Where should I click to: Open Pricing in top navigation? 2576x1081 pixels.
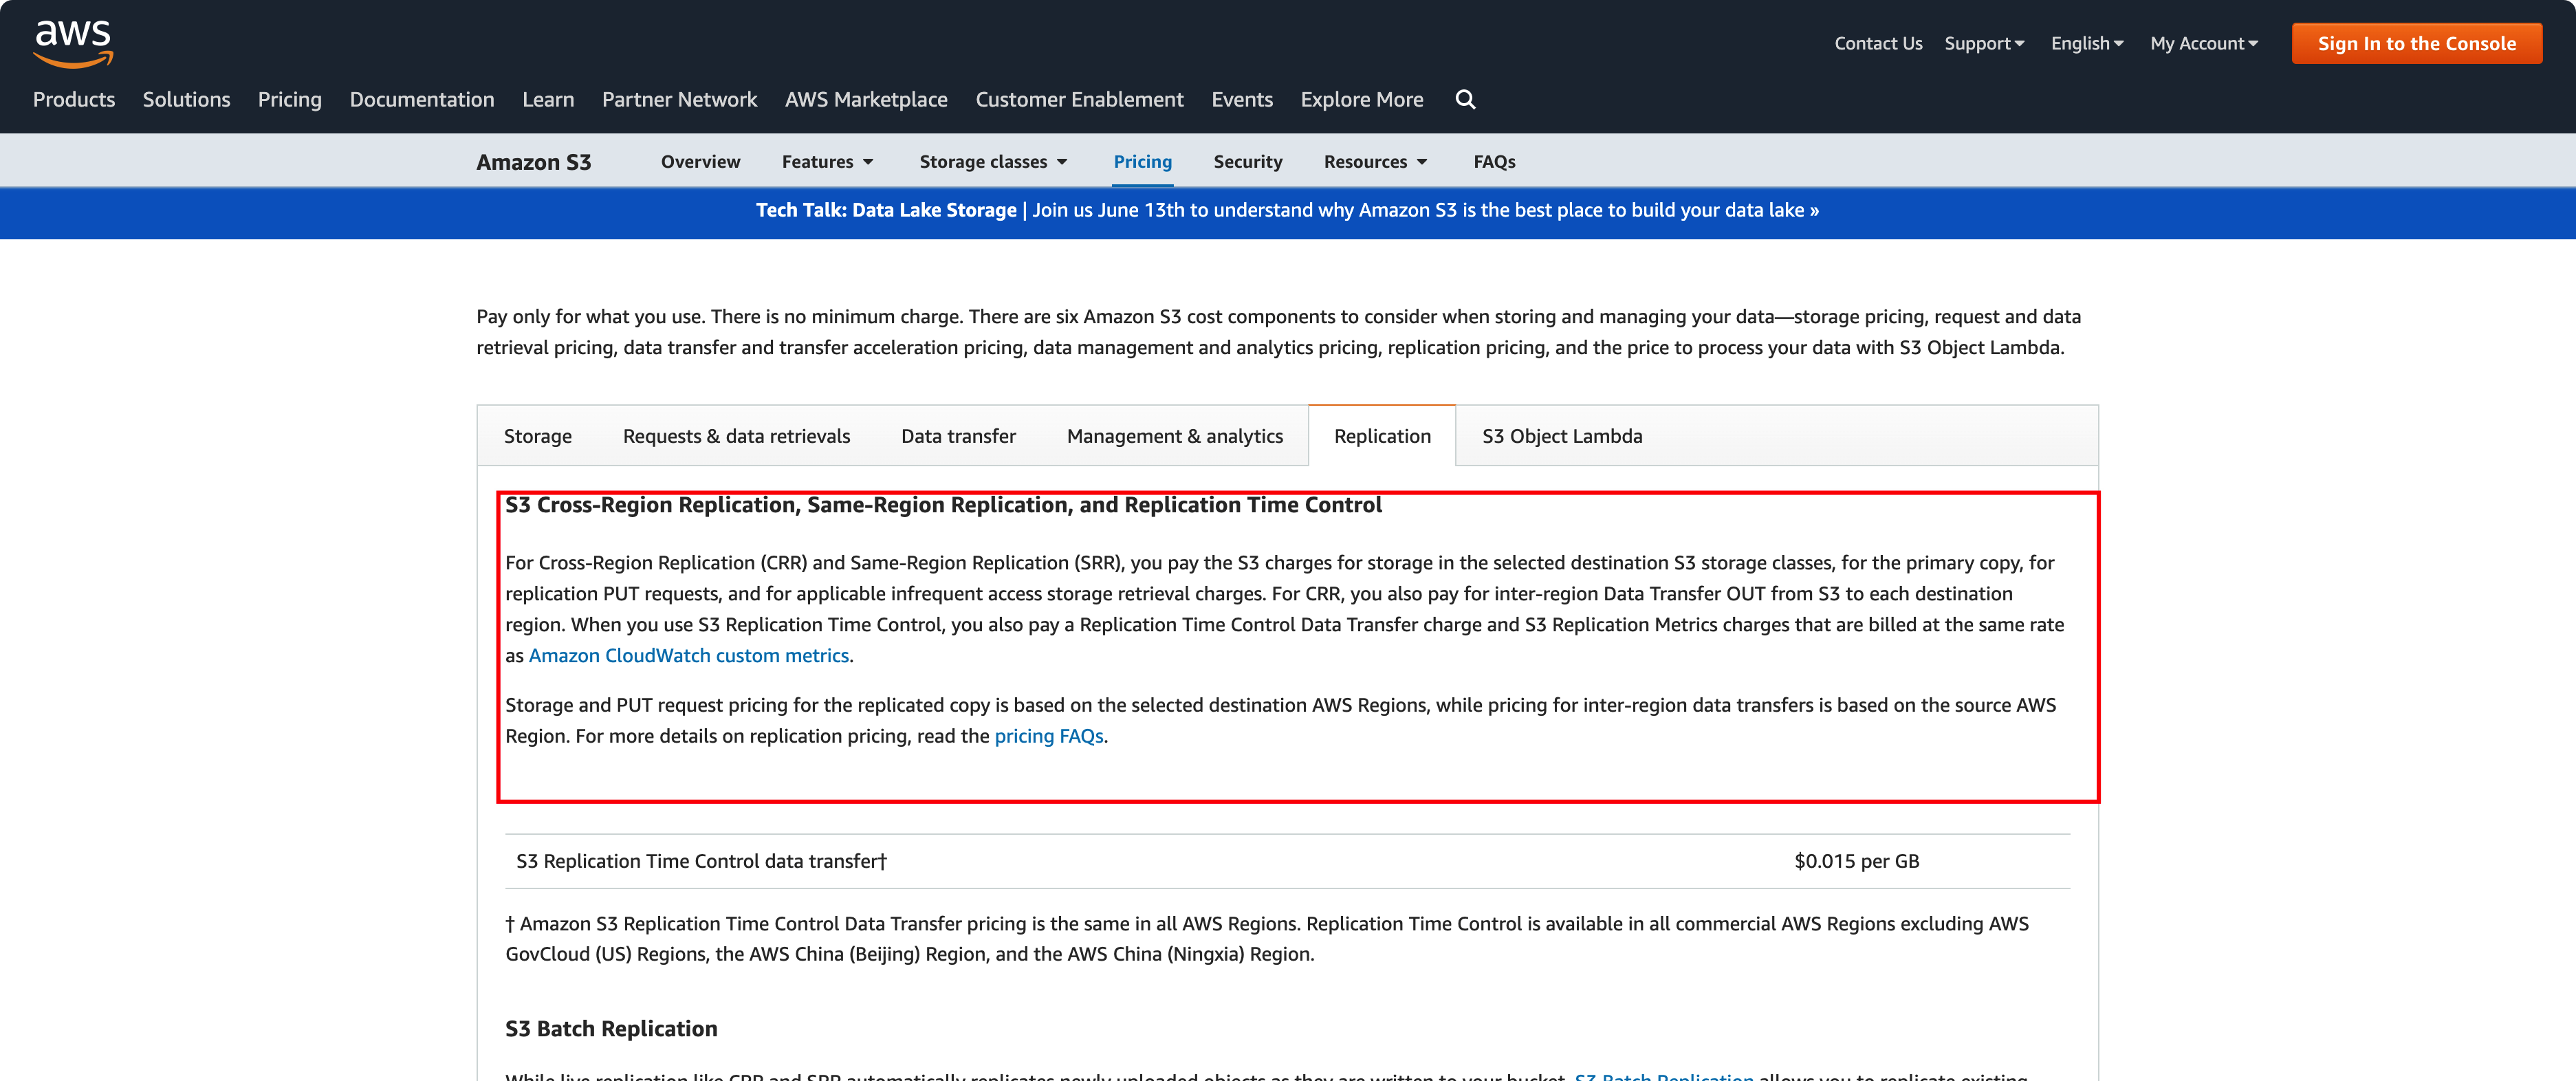pyautogui.click(x=290, y=99)
